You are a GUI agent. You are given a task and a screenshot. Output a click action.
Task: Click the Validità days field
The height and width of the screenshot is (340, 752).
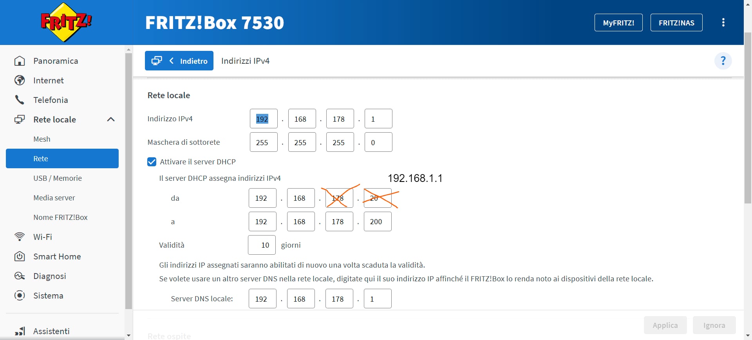click(x=262, y=245)
